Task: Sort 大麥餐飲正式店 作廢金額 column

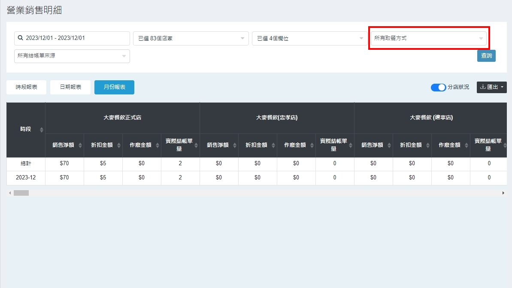Action: 157,146
